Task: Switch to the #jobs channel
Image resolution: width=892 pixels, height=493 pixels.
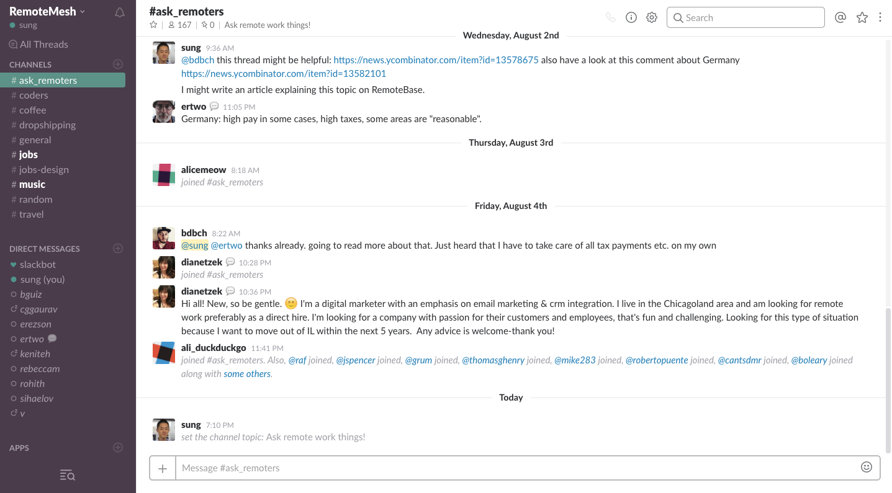Action: 27,154
